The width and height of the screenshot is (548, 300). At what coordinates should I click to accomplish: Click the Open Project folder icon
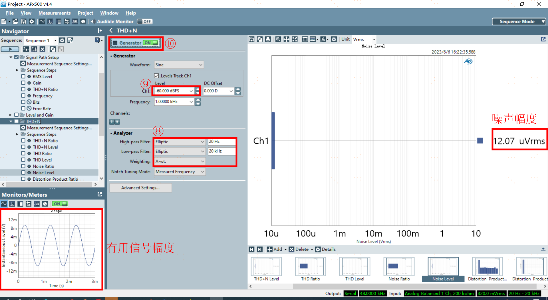click(15, 22)
